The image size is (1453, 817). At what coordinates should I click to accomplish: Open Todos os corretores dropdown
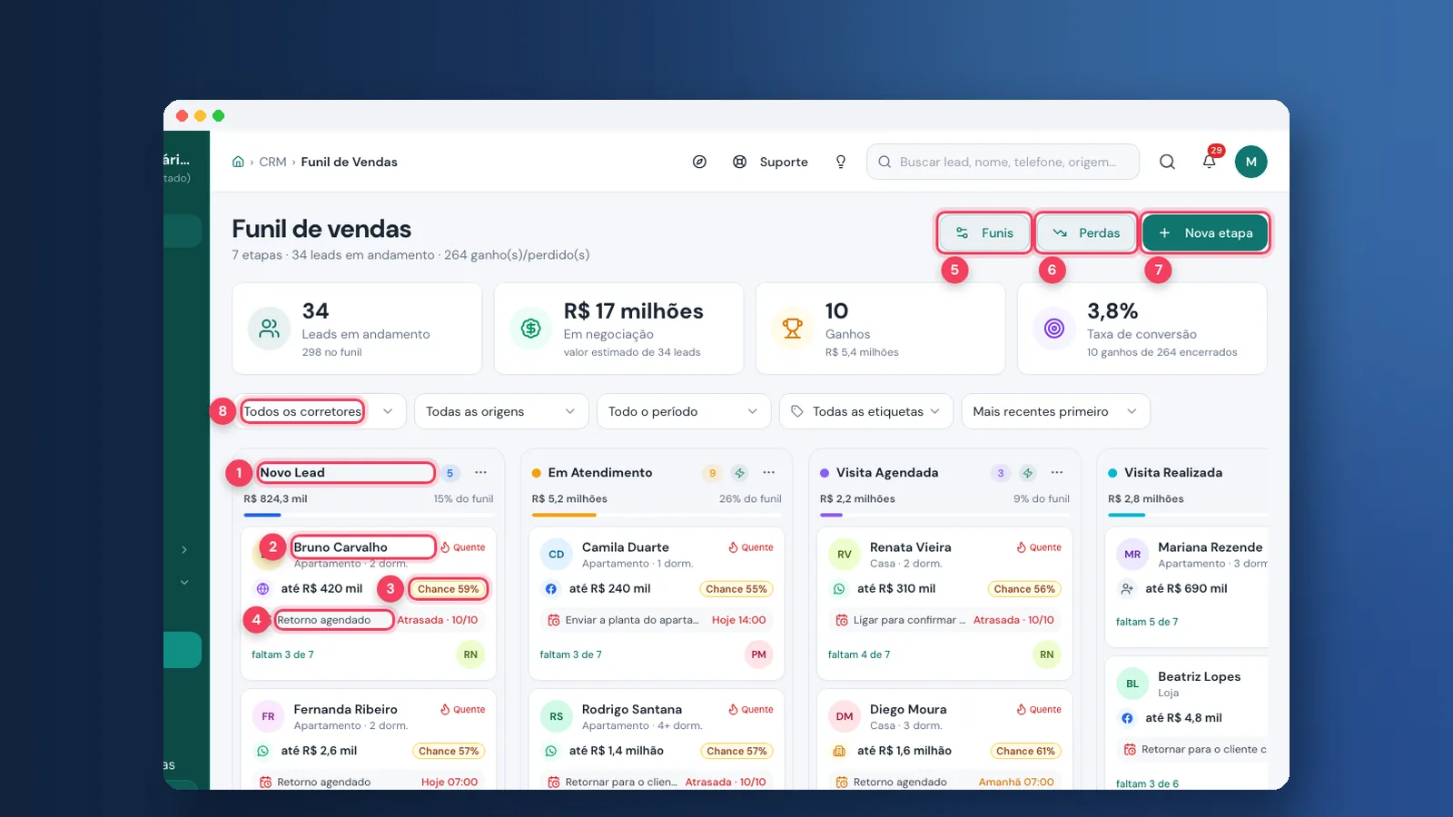tap(319, 411)
